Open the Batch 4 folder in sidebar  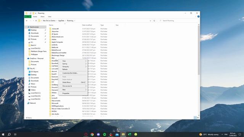point(33,45)
